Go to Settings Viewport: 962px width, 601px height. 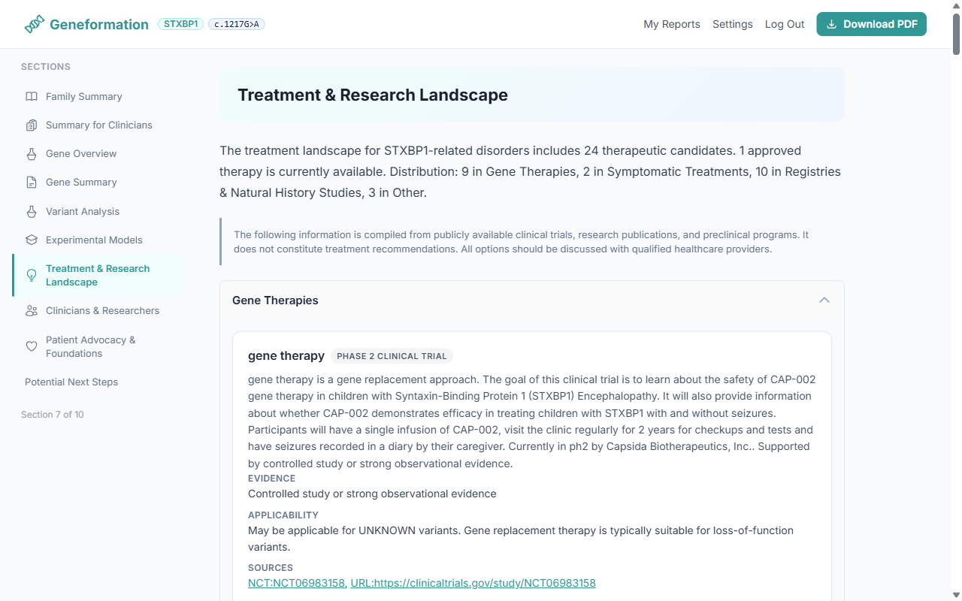732,24
